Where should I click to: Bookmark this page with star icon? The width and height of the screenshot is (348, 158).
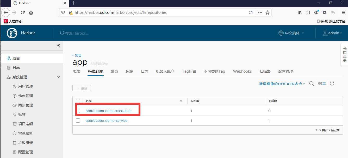(x=267, y=12)
